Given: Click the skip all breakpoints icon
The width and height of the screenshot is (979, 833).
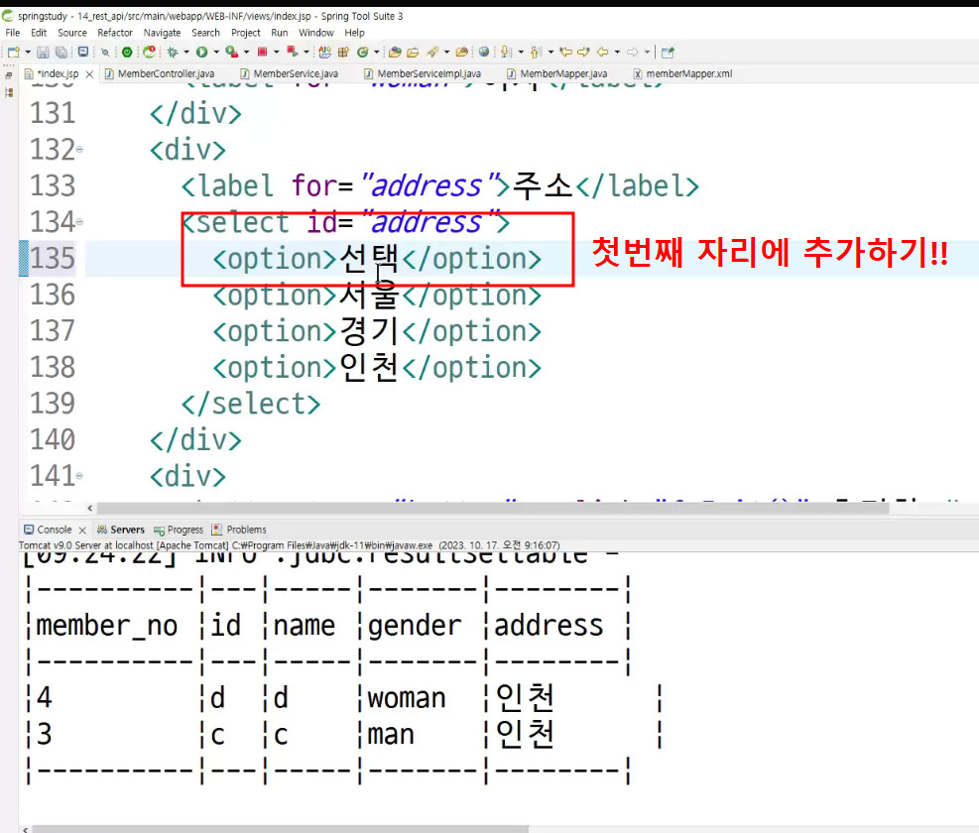Looking at the screenshot, I should pyautogui.click(x=105, y=53).
